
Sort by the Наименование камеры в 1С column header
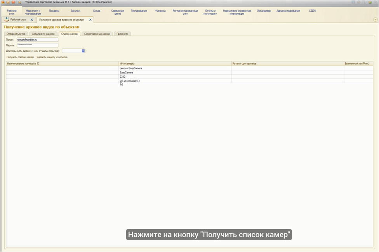(63, 63)
